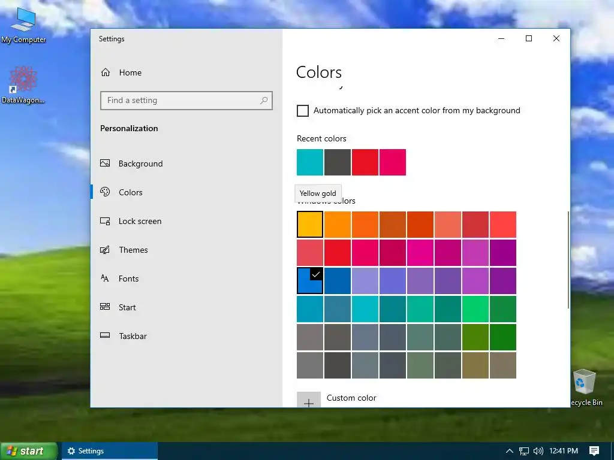This screenshot has width=614, height=460.
Task: Show hidden tray icons chevron
Action: pyautogui.click(x=509, y=451)
